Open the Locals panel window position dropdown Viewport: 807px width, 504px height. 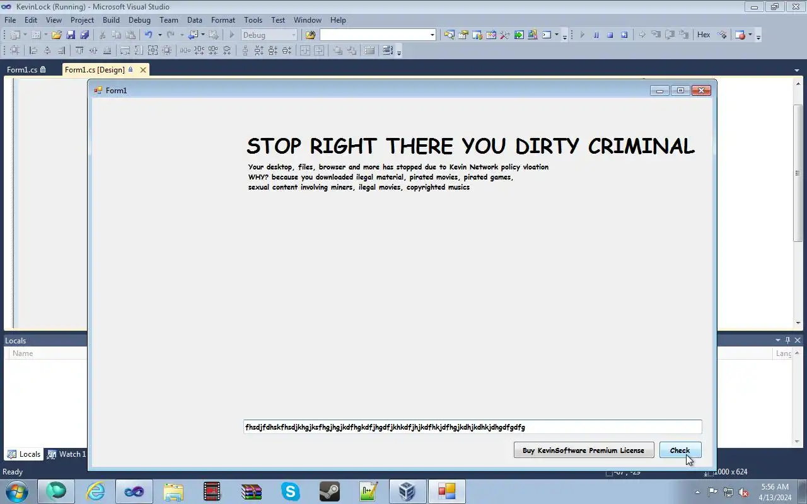777,340
